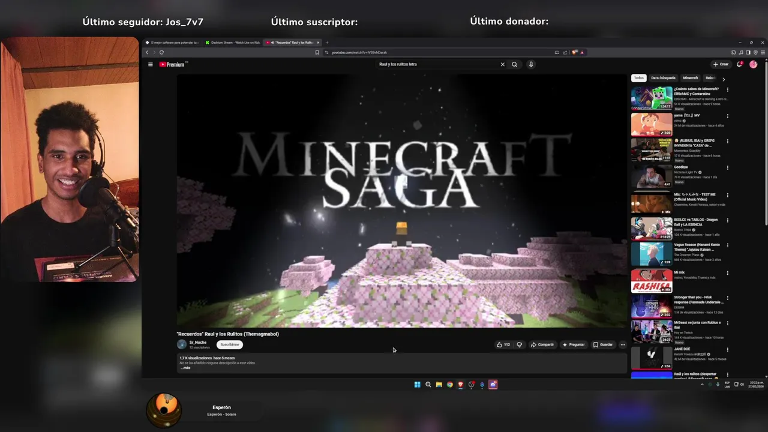The width and height of the screenshot is (768, 432).
Task: Click the Preguntar button
Action: tap(574, 344)
